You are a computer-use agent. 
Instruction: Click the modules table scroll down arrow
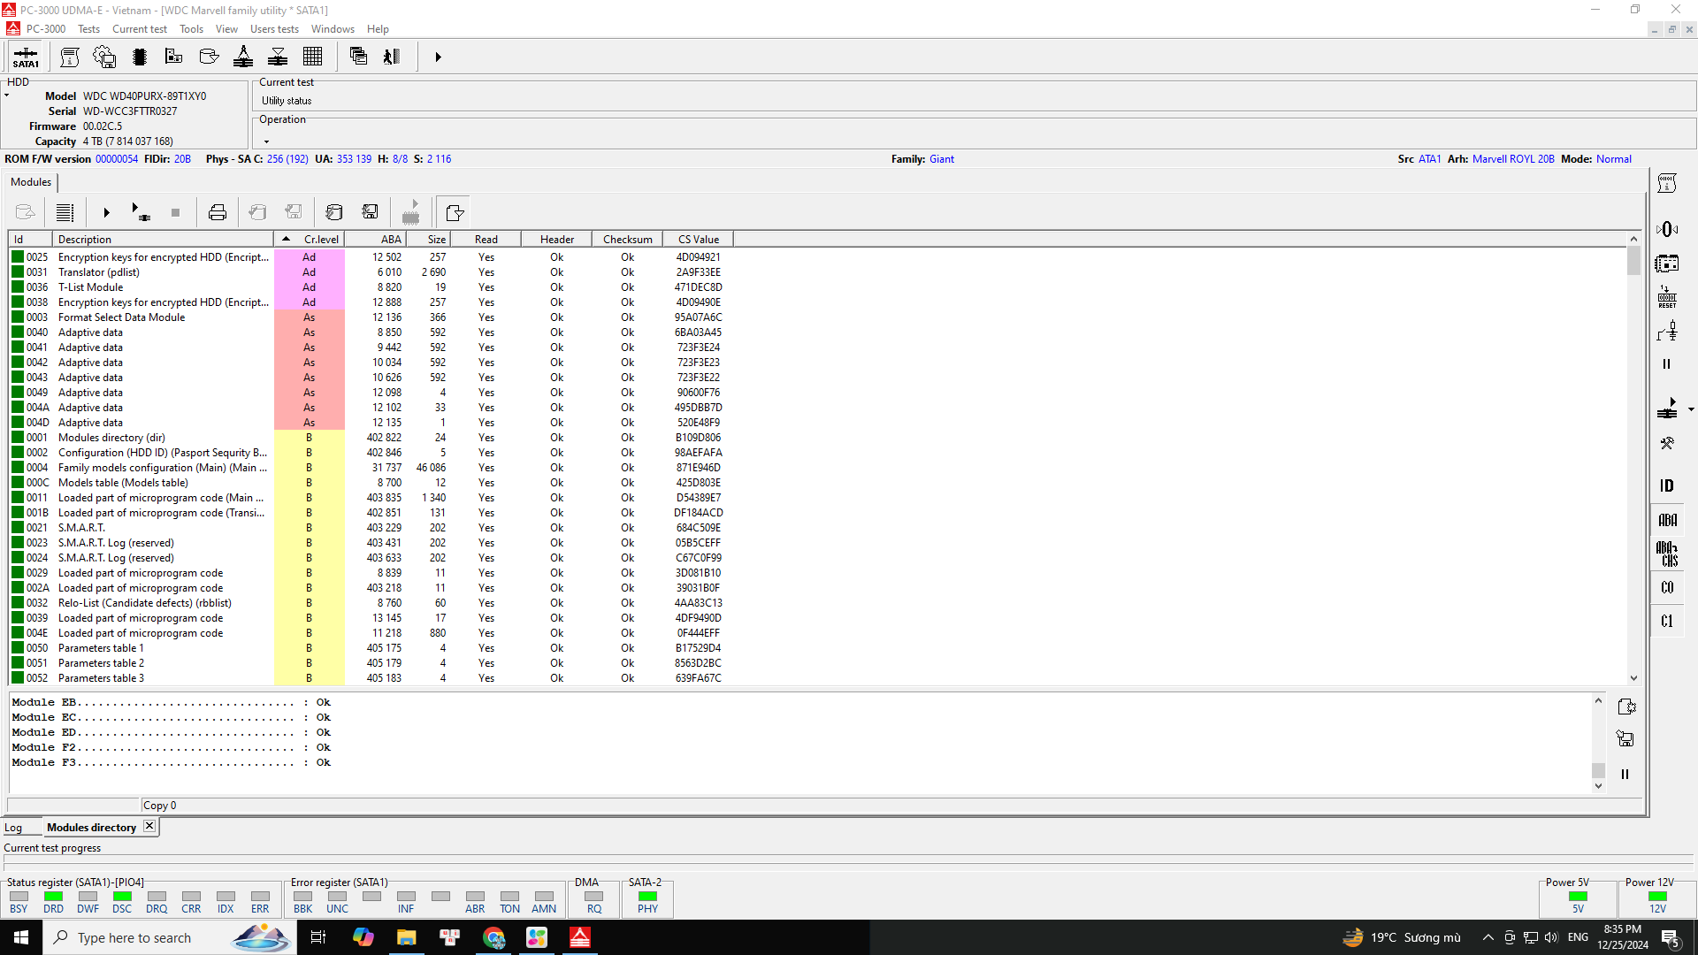1633,678
